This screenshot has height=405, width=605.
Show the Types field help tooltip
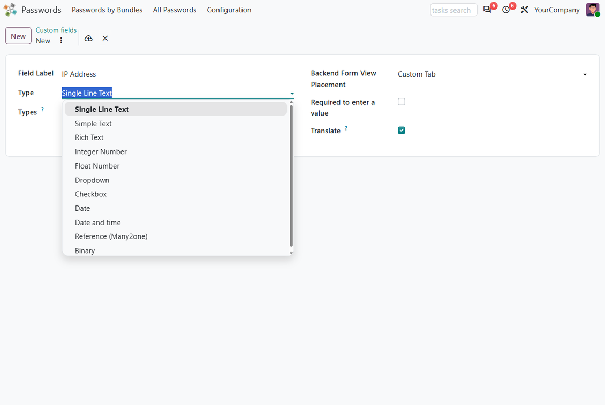point(42,110)
